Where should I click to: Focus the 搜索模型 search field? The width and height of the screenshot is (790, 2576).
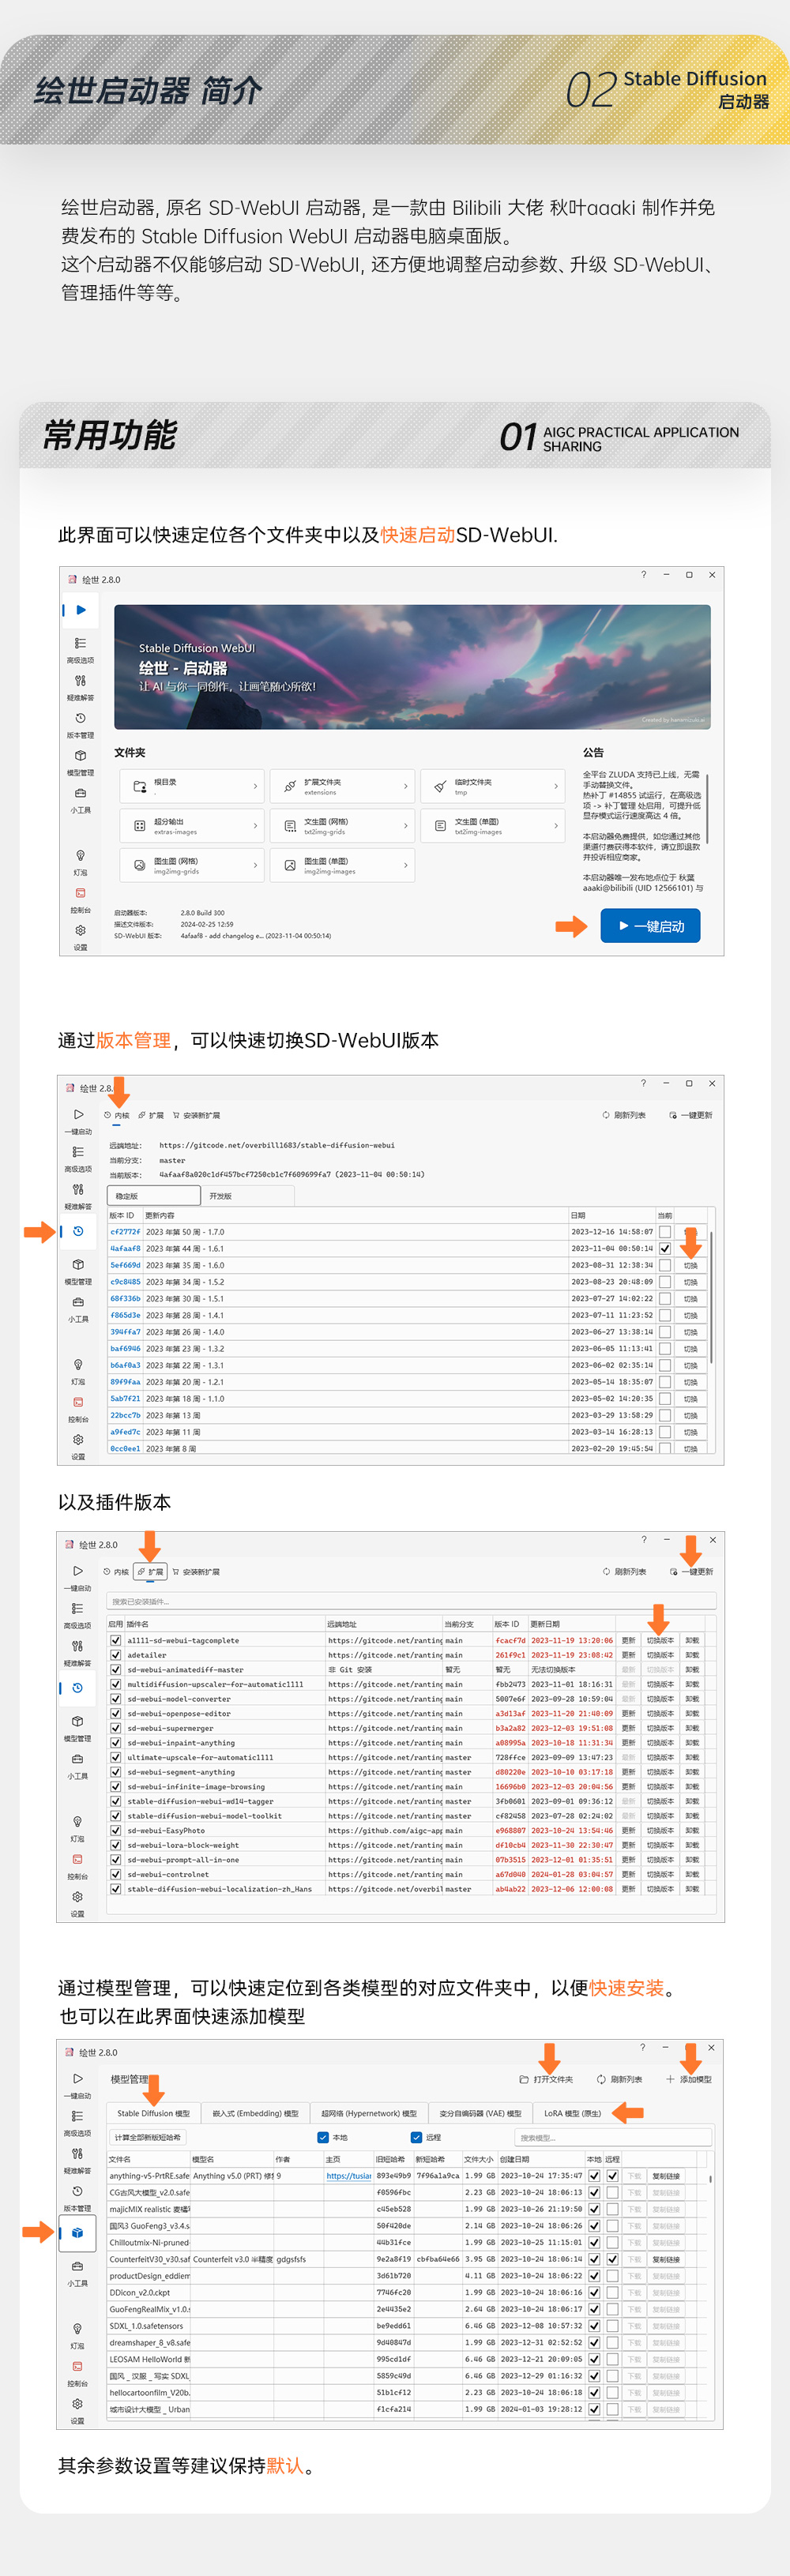coord(613,2137)
